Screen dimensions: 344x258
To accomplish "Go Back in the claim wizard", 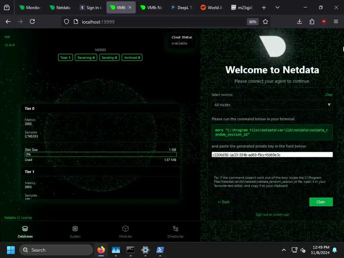I will point(223,202).
